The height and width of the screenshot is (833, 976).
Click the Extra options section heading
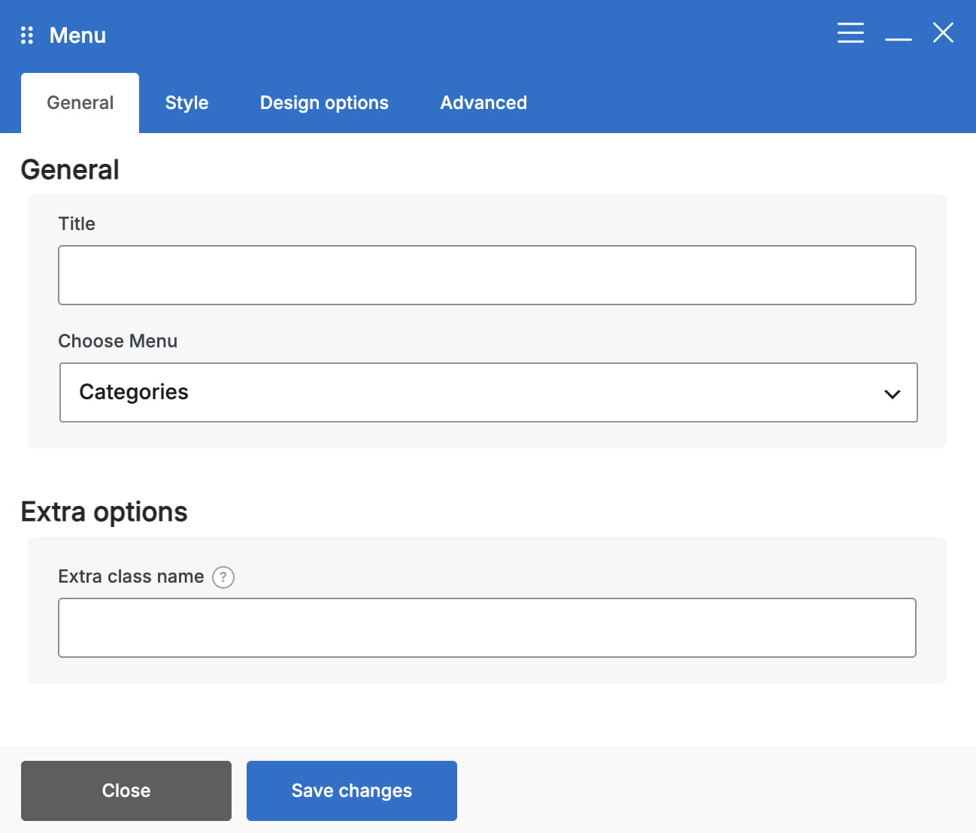tap(104, 512)
